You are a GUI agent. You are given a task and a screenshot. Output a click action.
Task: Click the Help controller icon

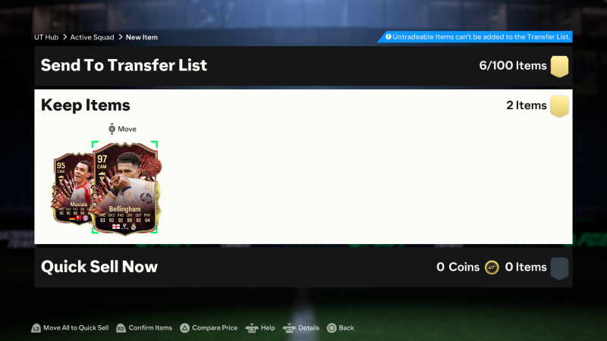[252, 328]
